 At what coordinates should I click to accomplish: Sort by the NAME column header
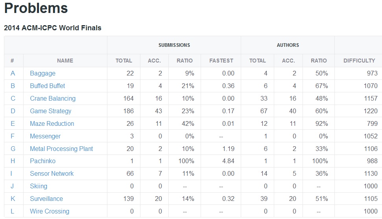coord(65,61)
